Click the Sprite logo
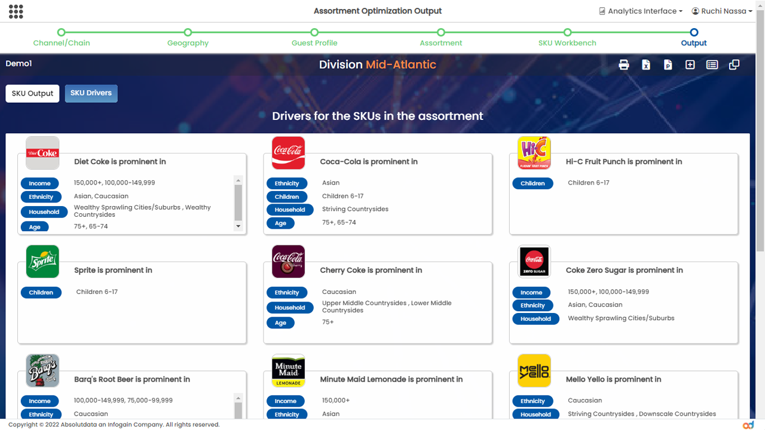The height and width of the screenshot is (430, 765). click(x=42, y=262)
